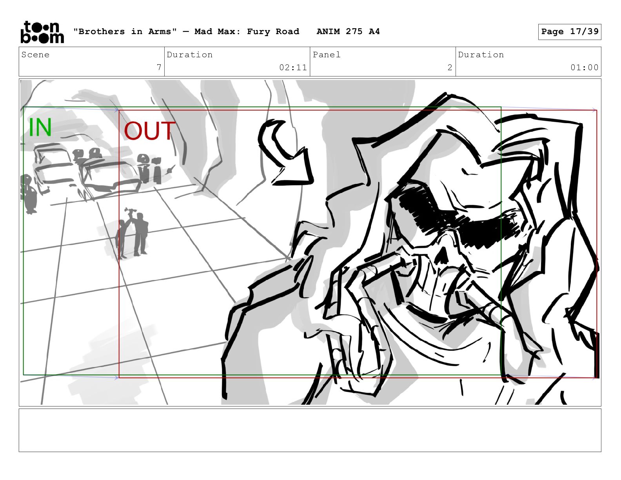
Task: Select panel number 2
Action: (450, 67)
